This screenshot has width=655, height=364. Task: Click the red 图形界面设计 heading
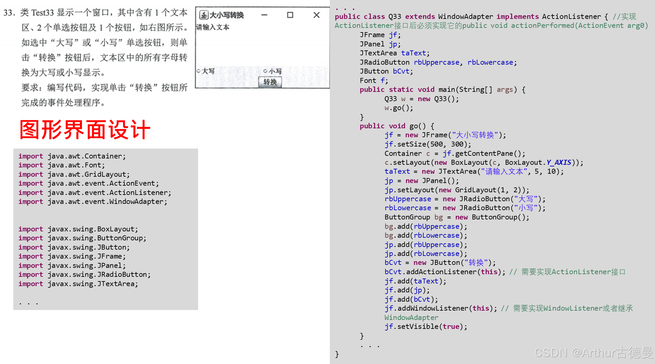pos(85,130)
